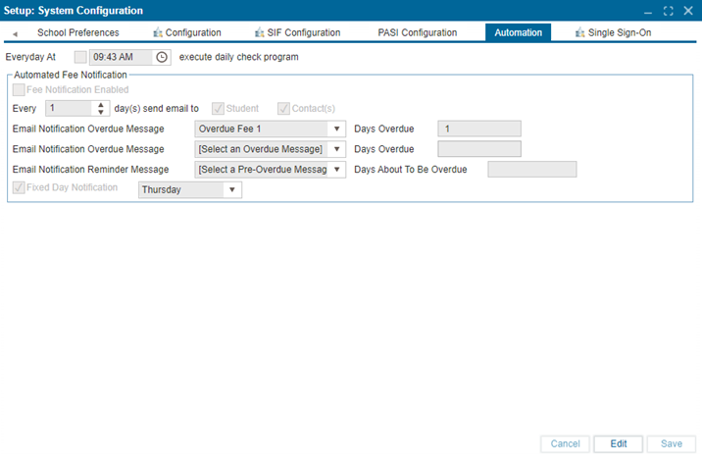Switch to the PASI Configuration tab
Image resolution: width=702 pixels, height=465 pixels.
pyautogui.click(x=417, y=33)
